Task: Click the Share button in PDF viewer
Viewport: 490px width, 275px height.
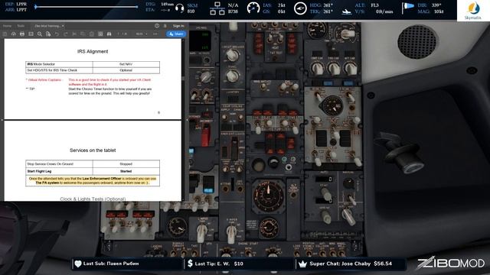Action: [x=176, y=34]
